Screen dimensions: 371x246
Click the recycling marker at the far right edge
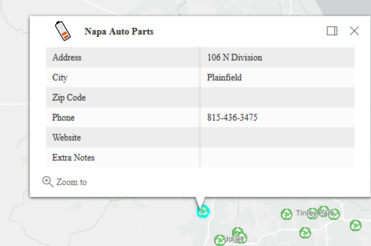click(x=355, y=226)
